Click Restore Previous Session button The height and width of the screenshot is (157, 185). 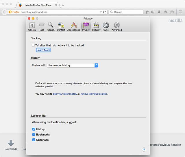(x=165, y=145)
